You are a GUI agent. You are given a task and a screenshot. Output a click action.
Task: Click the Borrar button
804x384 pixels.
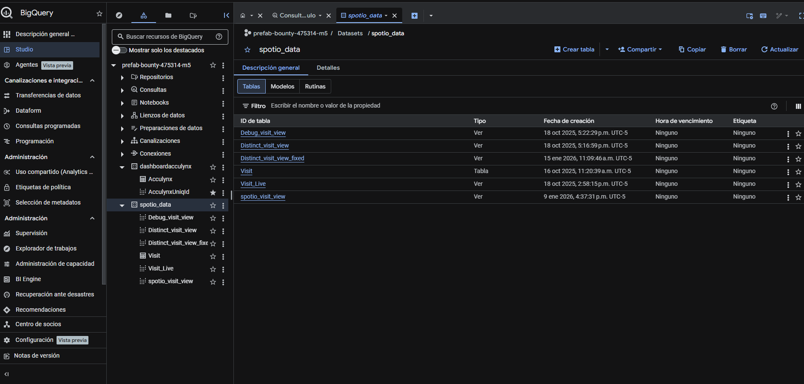[x=734, y=49]
